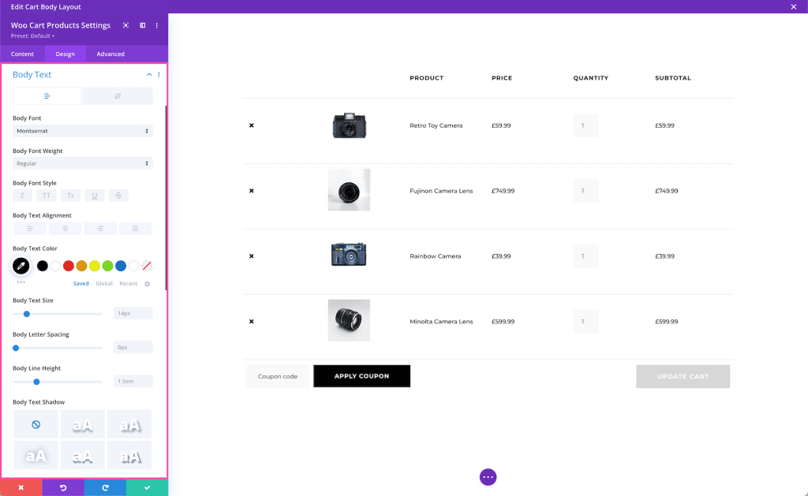
Task: Select strikethrough Body Font Style
Action: tap(118, 195)
